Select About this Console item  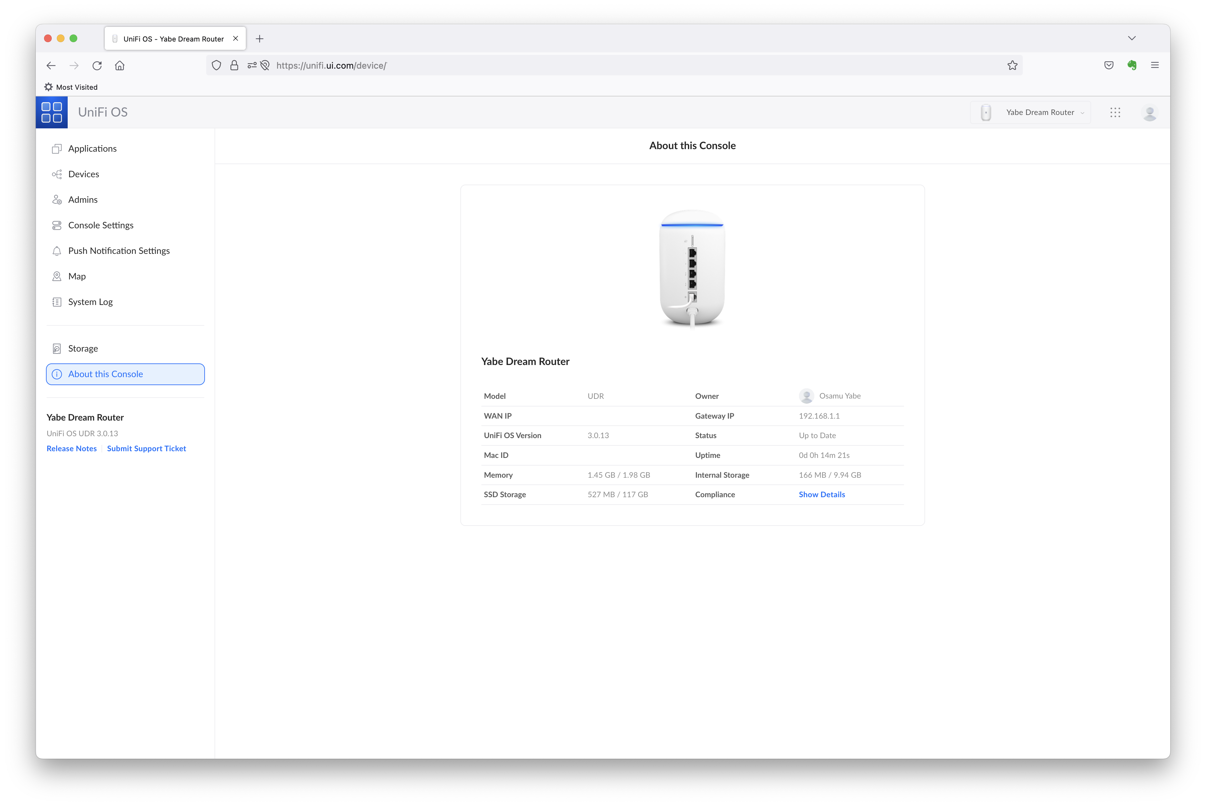125,374
